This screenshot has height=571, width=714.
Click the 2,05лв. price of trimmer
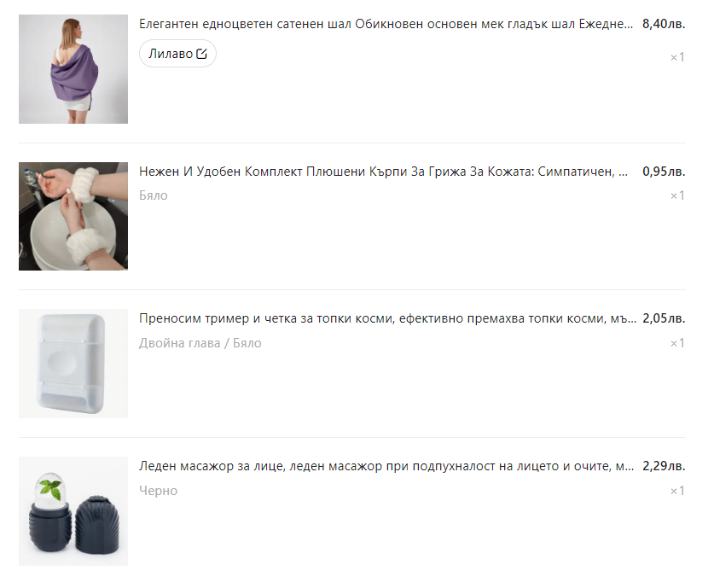(x=664, y=318)
